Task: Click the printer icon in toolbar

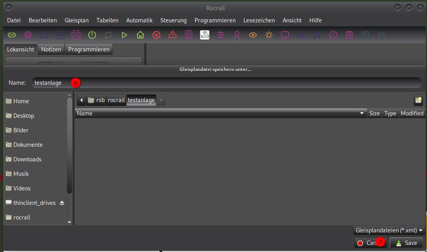Action: click(x=76, y=35)
